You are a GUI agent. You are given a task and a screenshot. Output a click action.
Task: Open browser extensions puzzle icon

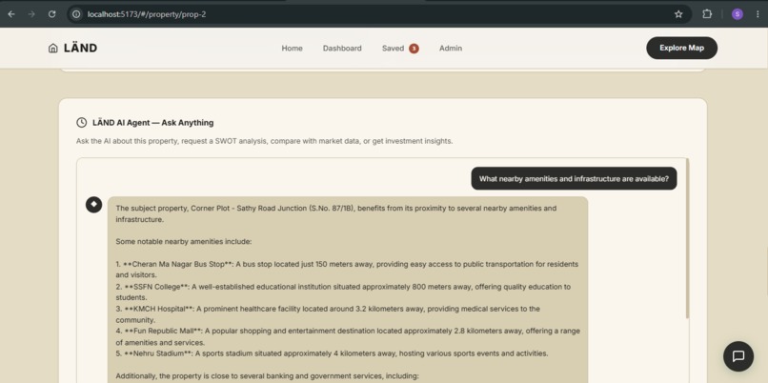point(707,14)
